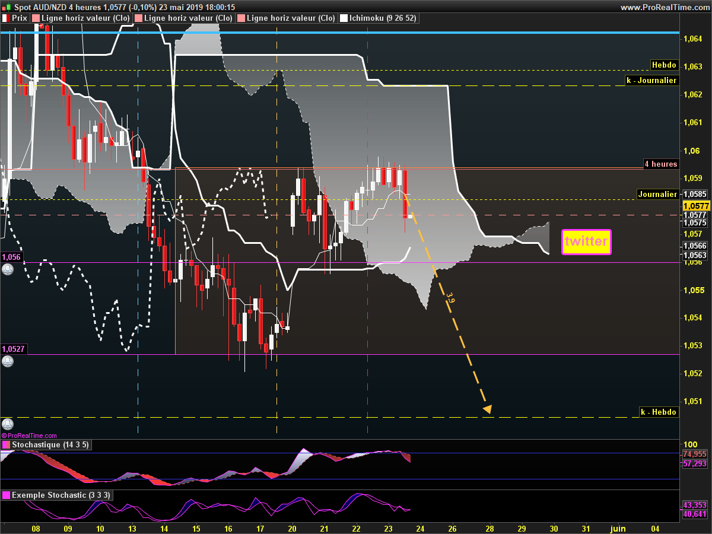Select the k - Hebdo line label
Viewport: 712px width, 534px height.
point(659,412)
